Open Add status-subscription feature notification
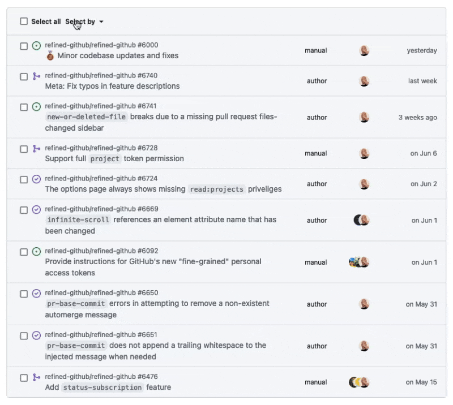Image resolution: width=453 pixels, height=405 pixels. click(108, 387)
